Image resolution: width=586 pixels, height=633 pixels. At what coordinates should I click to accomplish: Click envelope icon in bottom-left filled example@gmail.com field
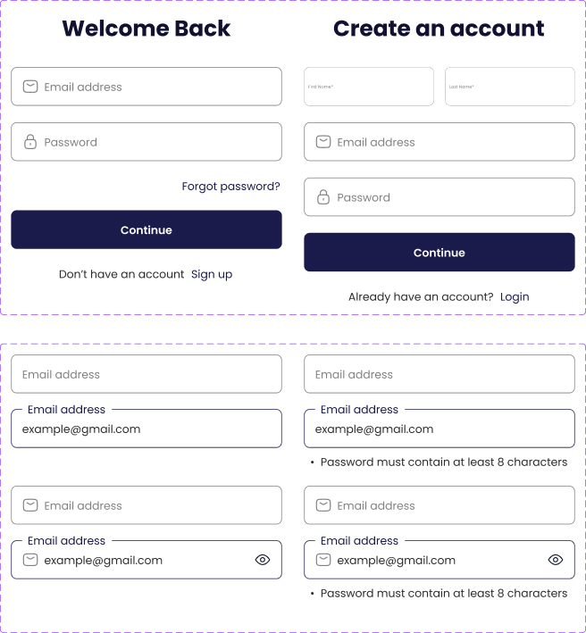point(30,560)
